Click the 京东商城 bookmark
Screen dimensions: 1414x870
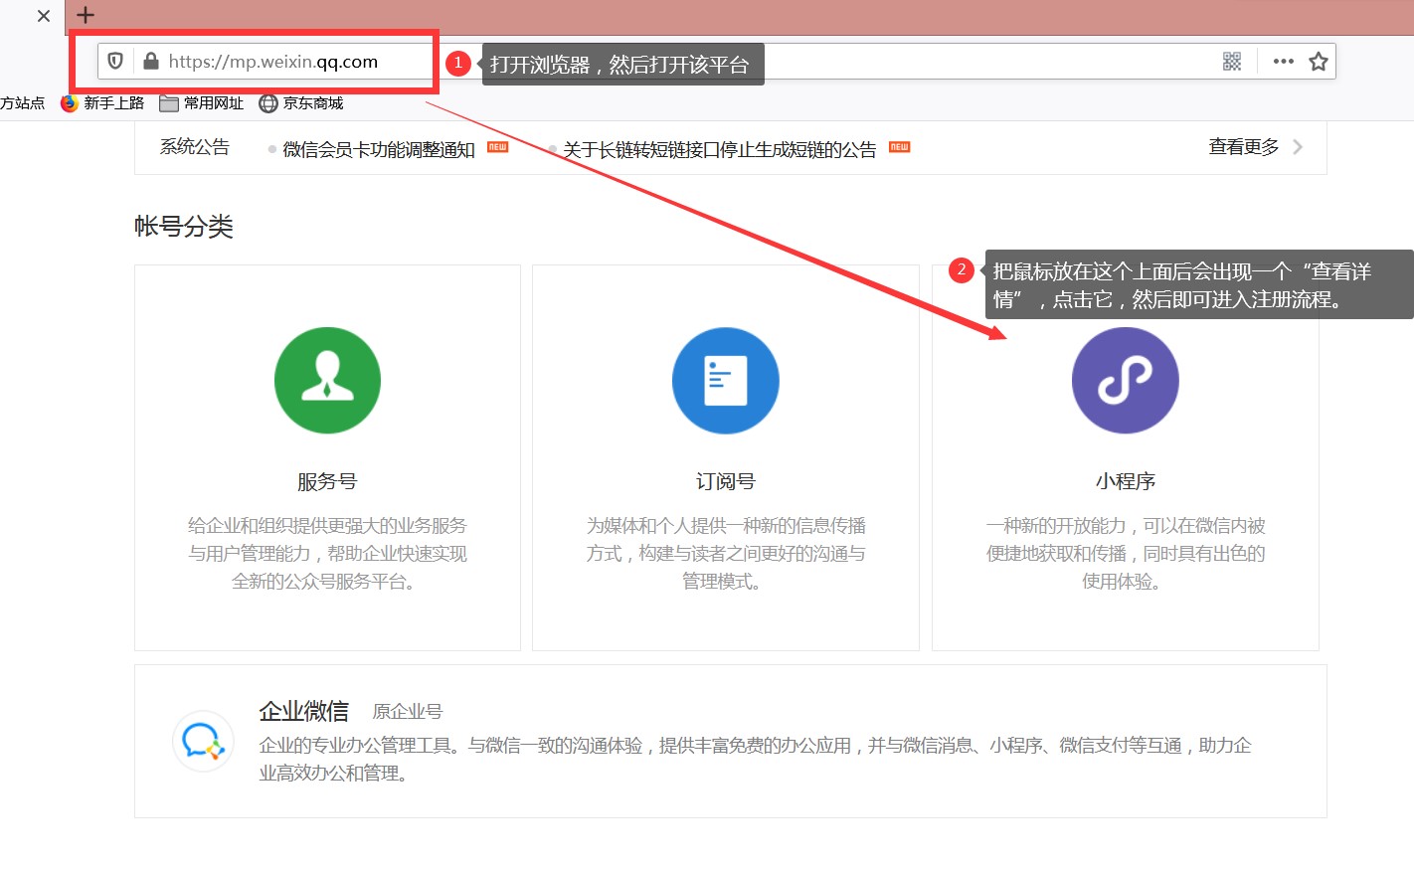(x=312, y=102)
